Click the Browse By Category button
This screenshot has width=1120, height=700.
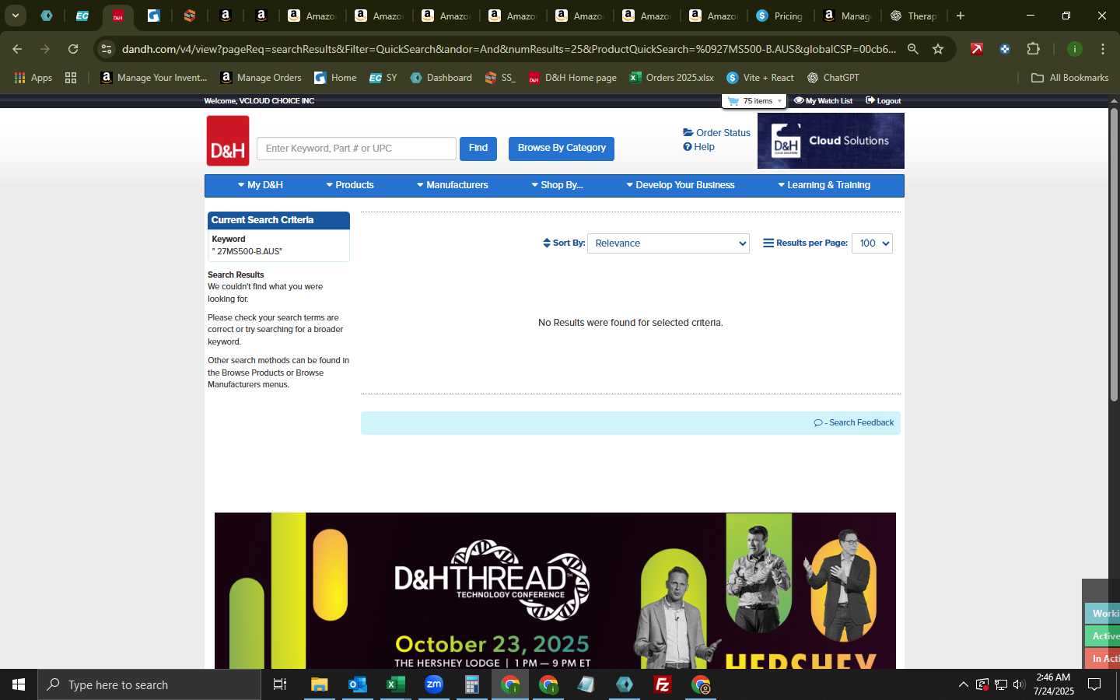pyautogui.click(x=562, y=149)
